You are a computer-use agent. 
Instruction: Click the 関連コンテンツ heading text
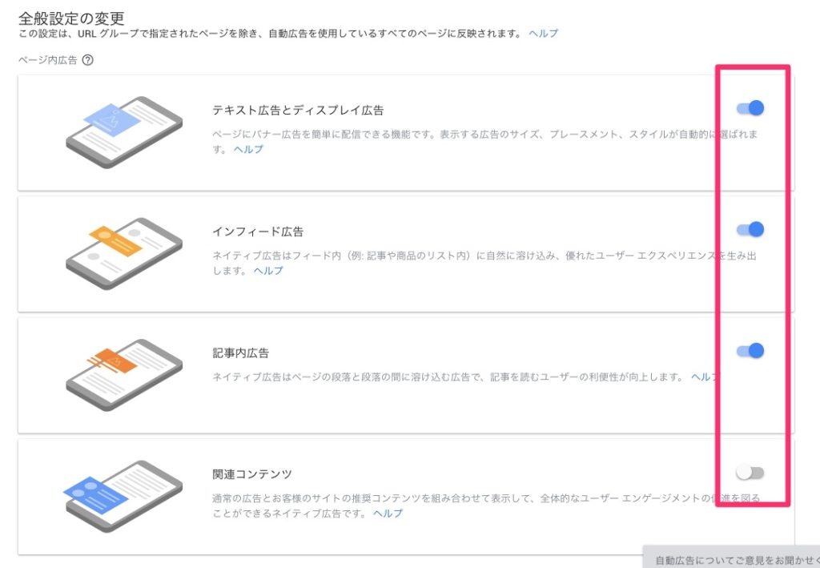[x=252, y=474]
